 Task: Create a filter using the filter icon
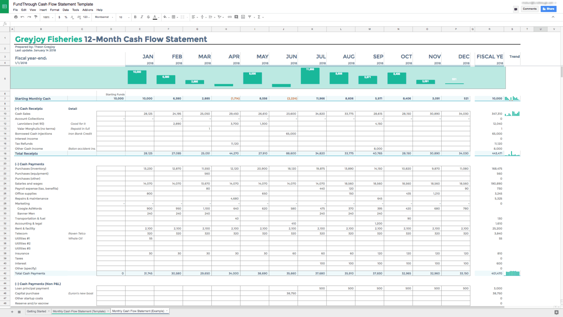[249, 17]
